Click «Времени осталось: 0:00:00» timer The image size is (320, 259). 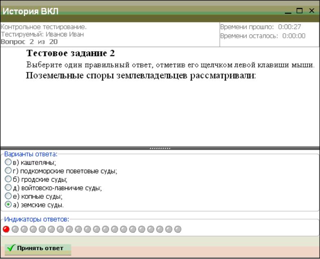click(x=263, y=36)
